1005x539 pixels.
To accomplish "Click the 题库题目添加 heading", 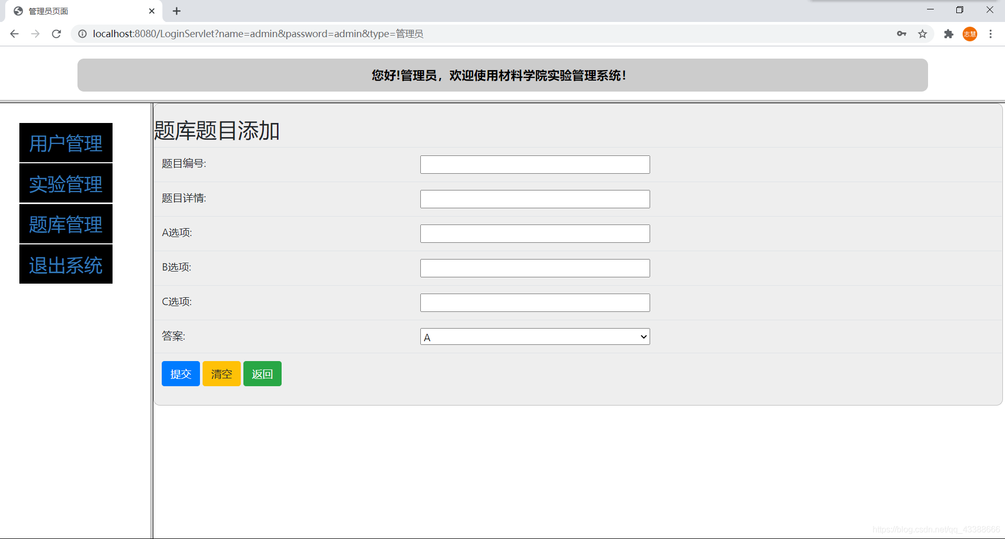I will tap(217, 130).
